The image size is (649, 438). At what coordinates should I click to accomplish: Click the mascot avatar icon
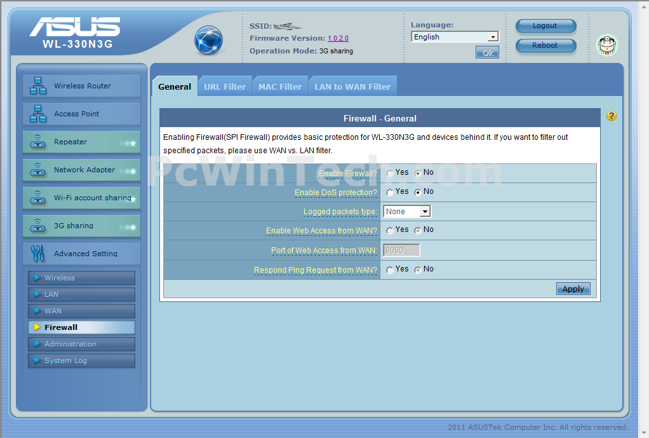pos(607,45)
